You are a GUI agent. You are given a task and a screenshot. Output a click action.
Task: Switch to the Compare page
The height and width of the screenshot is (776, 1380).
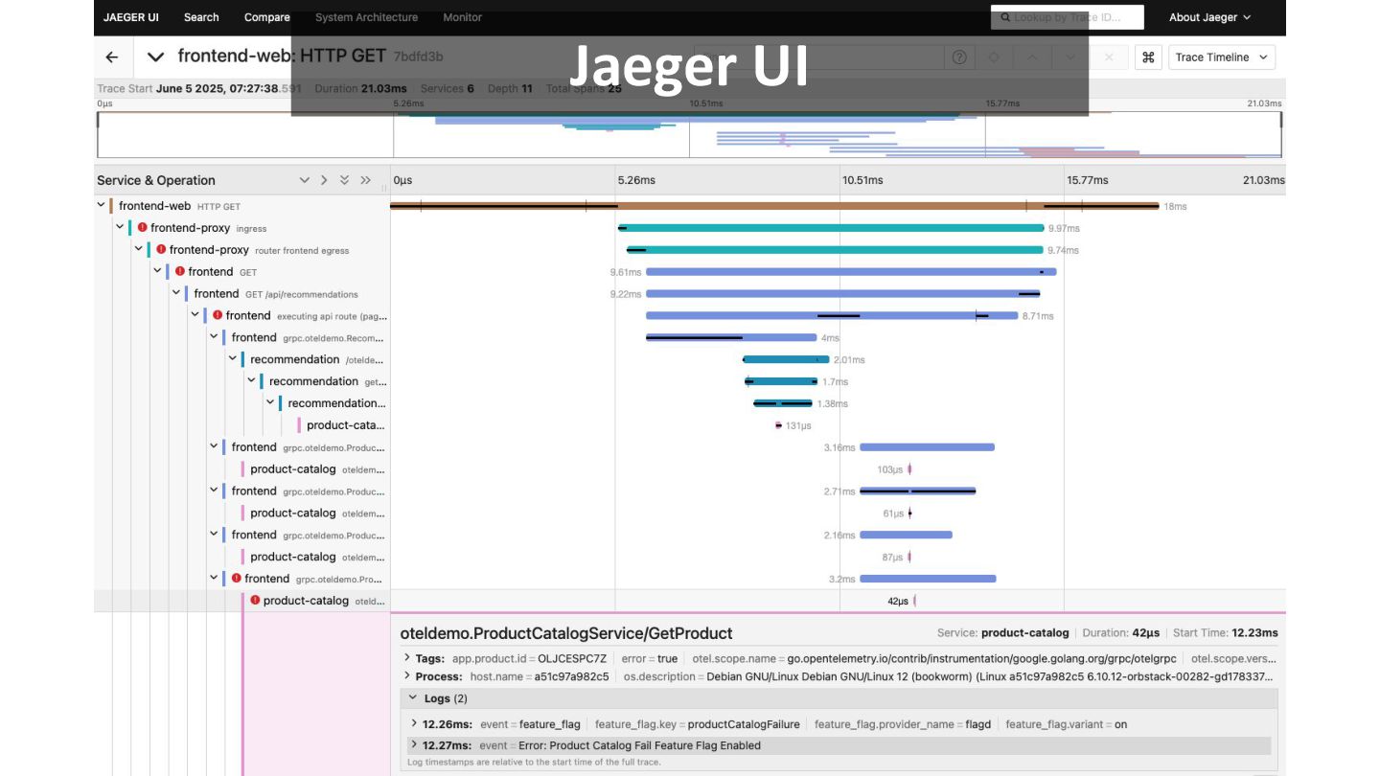(266, 17)
